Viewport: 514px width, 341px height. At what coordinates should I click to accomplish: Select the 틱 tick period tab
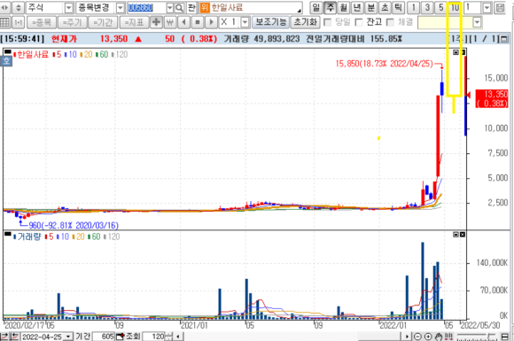point(398,8)
